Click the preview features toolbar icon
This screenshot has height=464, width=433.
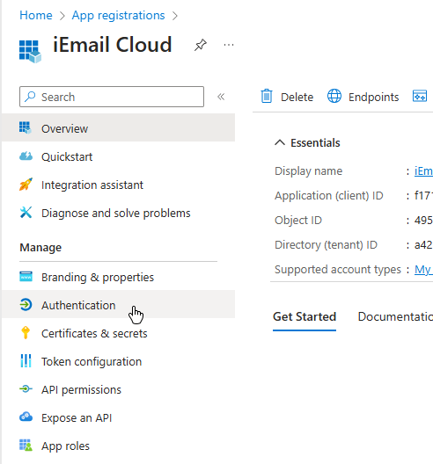(x=420, y=96)
